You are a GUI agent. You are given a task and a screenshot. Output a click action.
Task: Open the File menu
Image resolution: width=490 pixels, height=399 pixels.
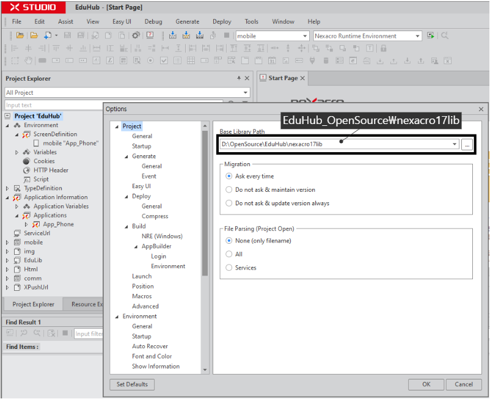pyautogui.click(x=16, y=21)
